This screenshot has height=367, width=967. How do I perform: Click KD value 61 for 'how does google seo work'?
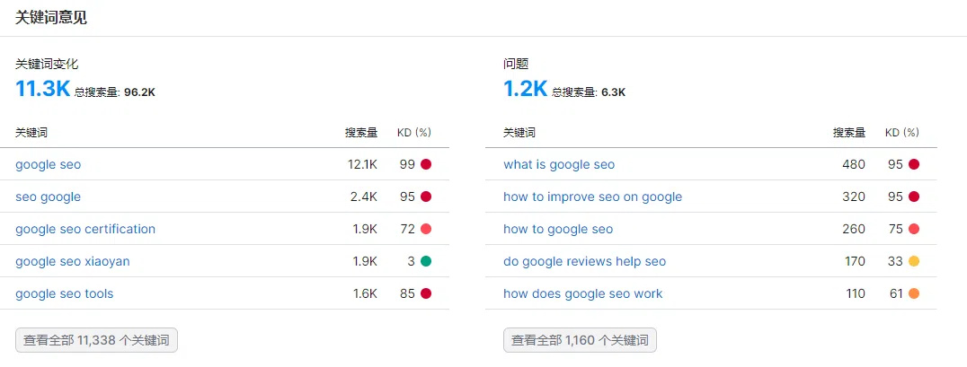tap(896, 293)
